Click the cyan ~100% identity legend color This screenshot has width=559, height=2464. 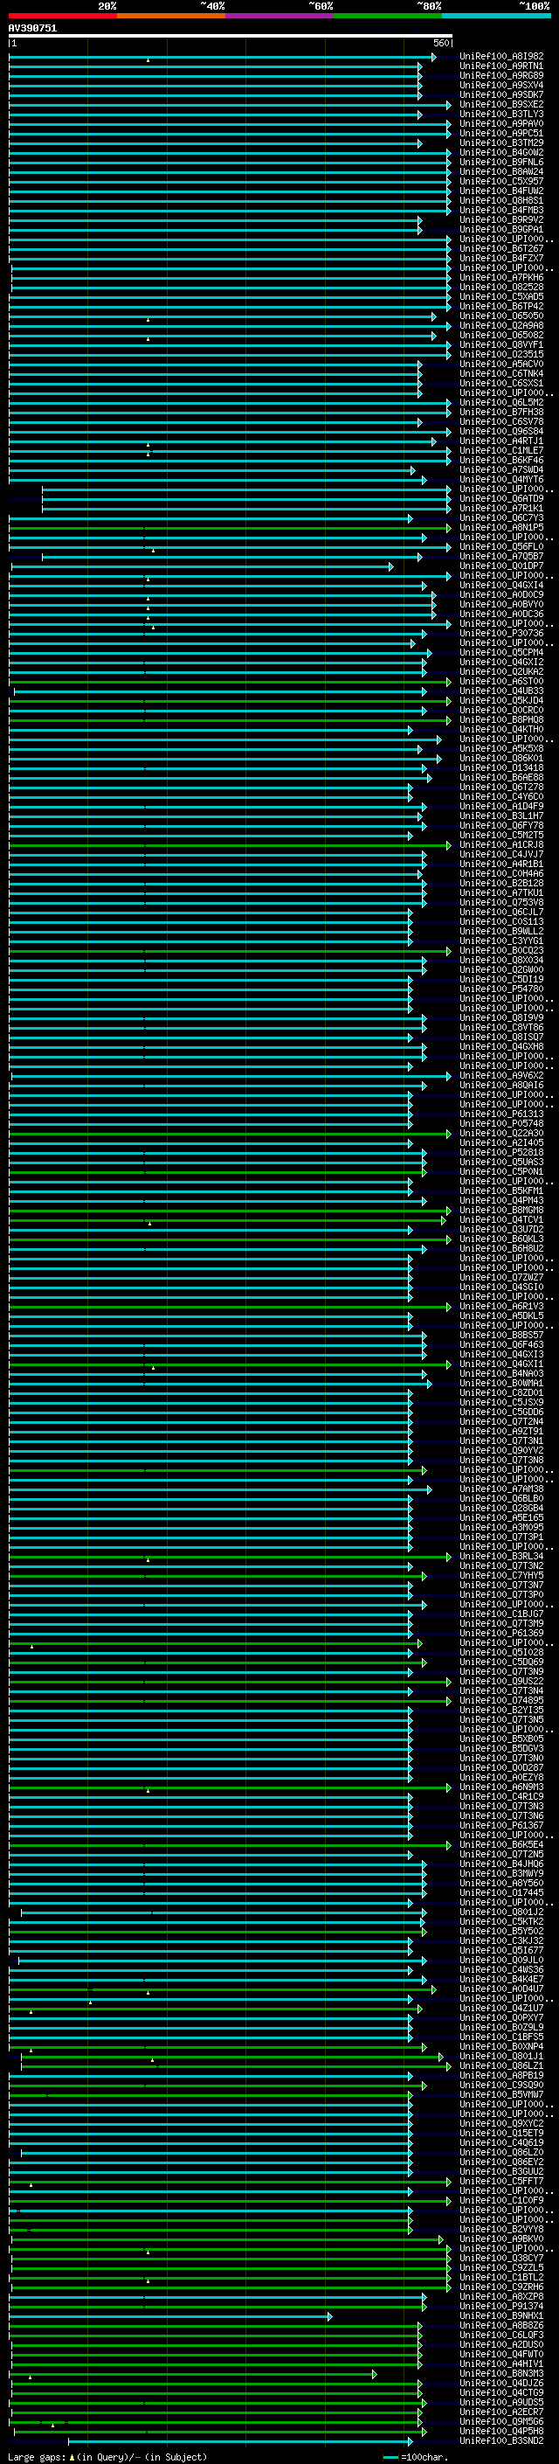pyautogui.click(x=496, y=16)
